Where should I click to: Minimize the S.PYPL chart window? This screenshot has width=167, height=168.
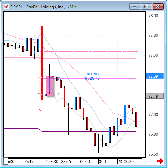coord(134,7)
